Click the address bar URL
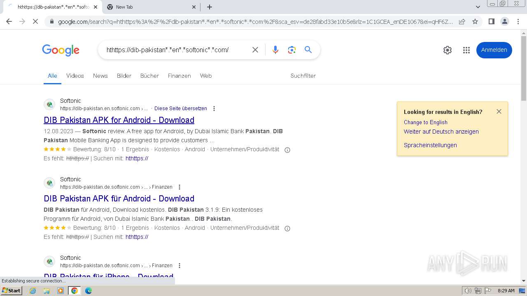 [x=255, y=21]
